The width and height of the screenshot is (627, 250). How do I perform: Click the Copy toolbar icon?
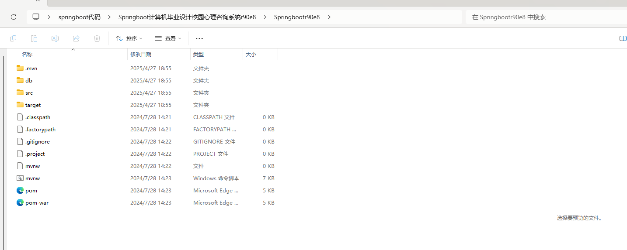pyautogui.click(x=13, y=38)
